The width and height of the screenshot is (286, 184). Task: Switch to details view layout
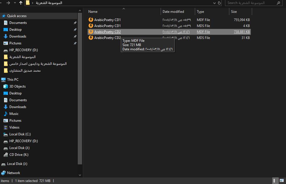[275, 181]
